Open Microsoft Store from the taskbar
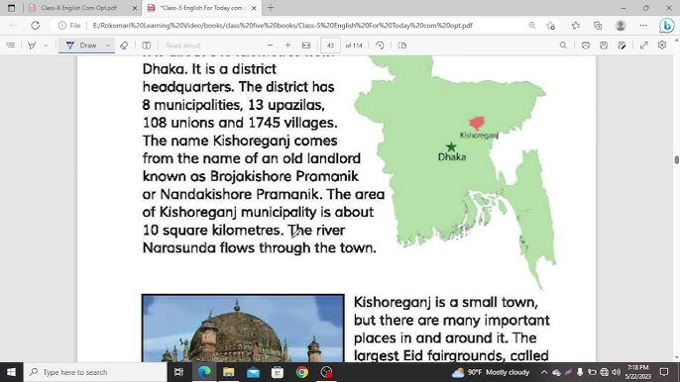The width and height of the screenshot is (680, 382). [x=278, y=372]
